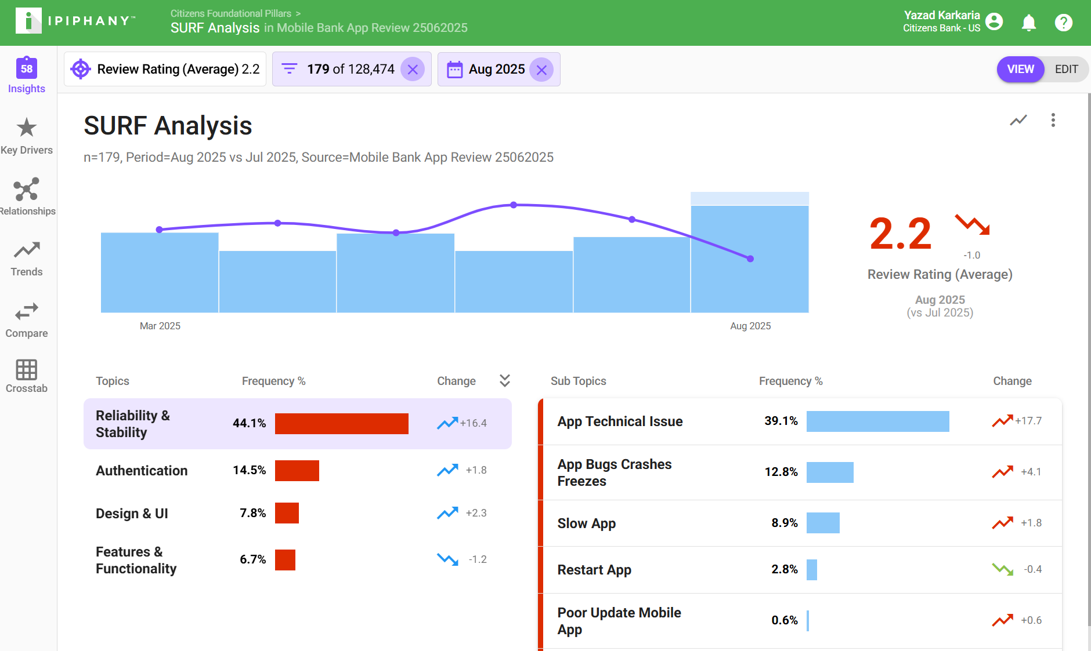Screen dimensions: 1091x651
Task: Sort by Topics column header
Action: coord(113,381)
